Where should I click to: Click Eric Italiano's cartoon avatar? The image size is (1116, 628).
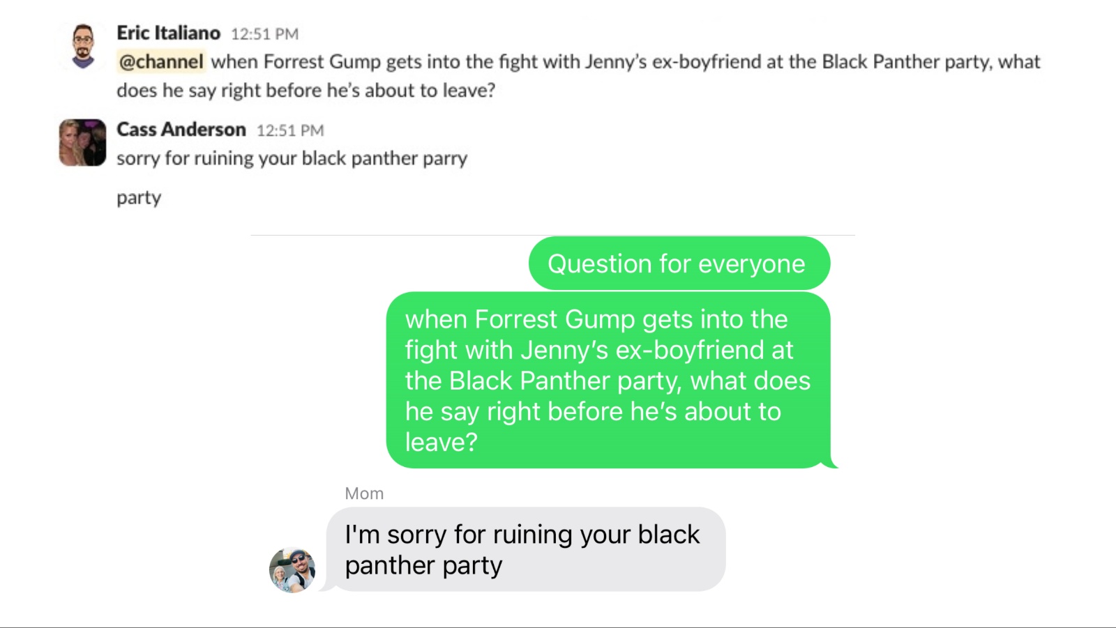[83, 46]
